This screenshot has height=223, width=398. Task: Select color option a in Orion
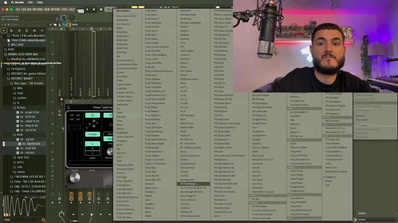click(x=92, y=144)
